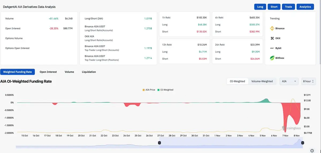
Task: Click the Options Volume label
Action: [14, 38]
